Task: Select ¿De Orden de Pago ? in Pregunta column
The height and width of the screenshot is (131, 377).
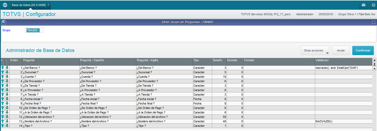Action: click(51, 108)
